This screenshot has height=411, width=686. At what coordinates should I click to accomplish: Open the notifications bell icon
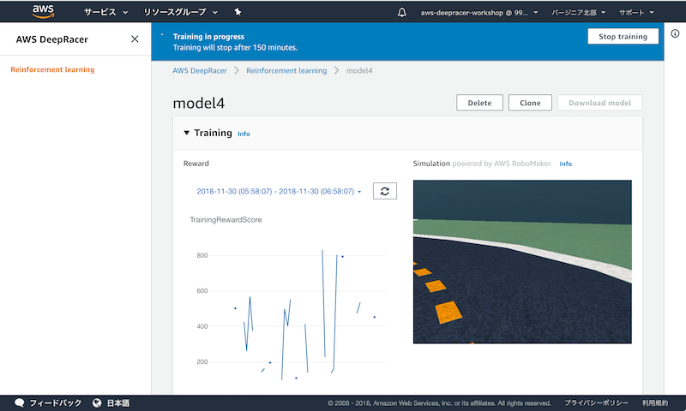tap(401, 12)
